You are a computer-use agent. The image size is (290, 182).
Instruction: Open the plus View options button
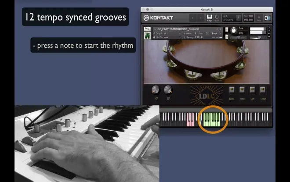coord(259,18)
